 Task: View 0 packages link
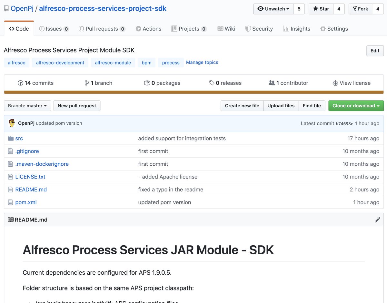pyautogui.click(x=162, y=83)
